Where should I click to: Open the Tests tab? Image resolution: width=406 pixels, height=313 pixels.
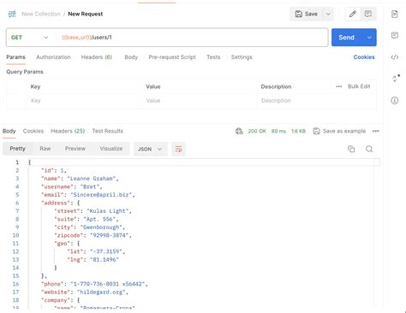click(x=213, y=57)
